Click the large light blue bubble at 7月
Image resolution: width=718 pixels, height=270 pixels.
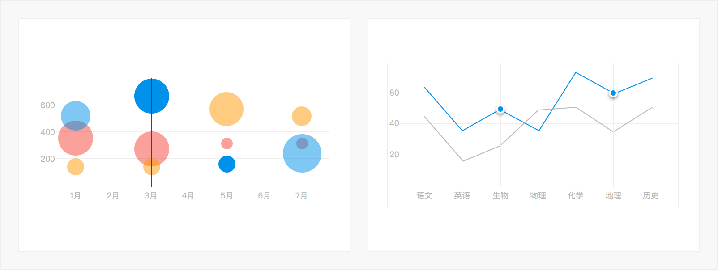point(302,153)
